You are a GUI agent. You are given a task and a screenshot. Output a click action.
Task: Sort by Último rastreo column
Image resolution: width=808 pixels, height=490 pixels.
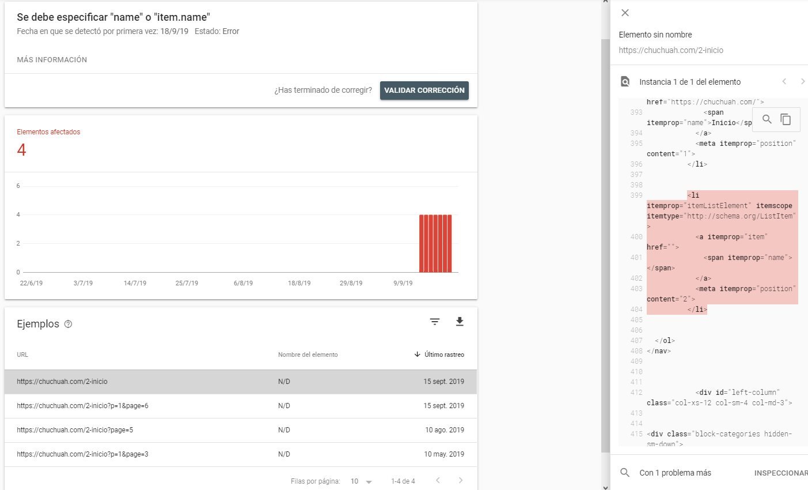[x=439, y=355]
